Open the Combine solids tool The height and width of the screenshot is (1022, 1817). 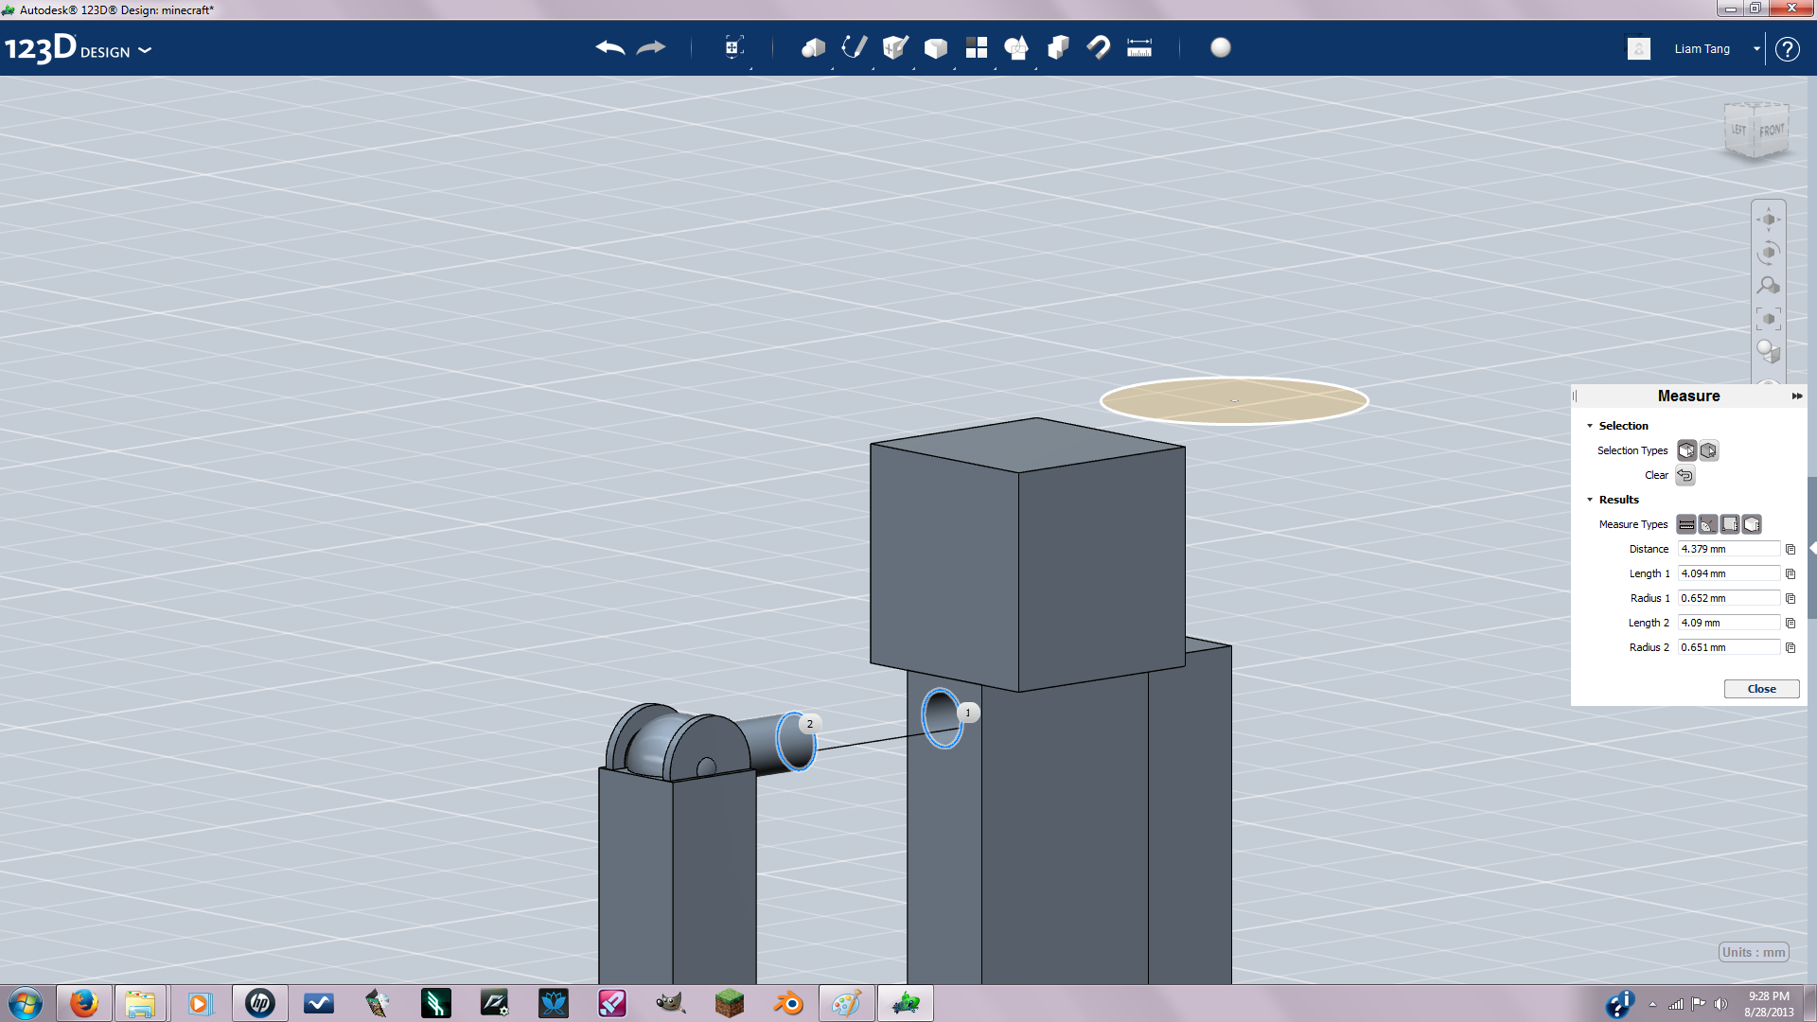pos(1058,47)
